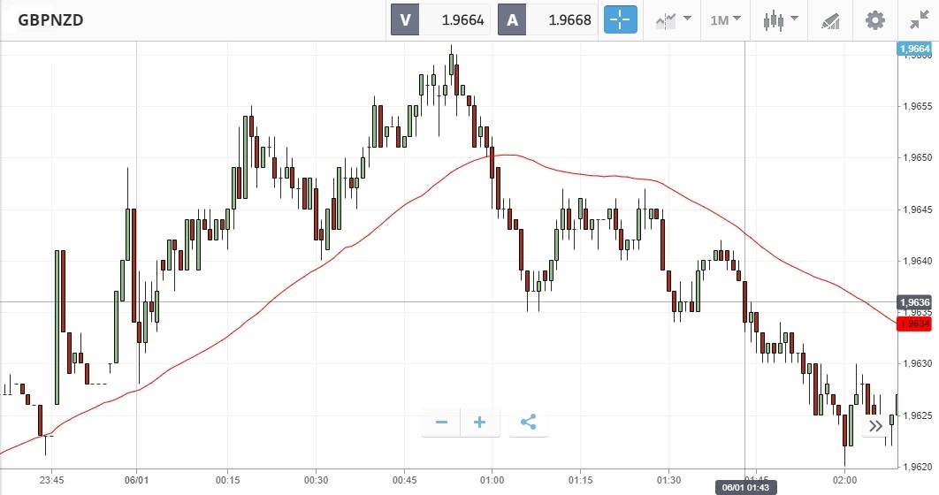
Task: Click the red 1.9634 moving average label
Action: click(x=914, y=324)
